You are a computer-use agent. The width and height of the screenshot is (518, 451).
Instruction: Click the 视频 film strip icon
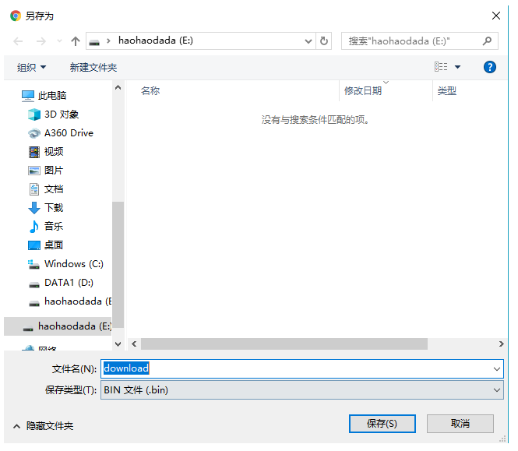34,152
